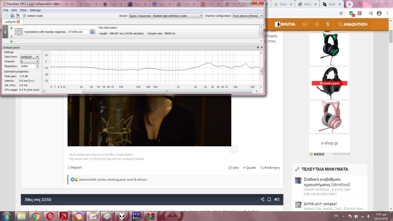Click the Save configuration toolbar icon
The width and height of the screenshot is (393, 221).
(18, 16)
